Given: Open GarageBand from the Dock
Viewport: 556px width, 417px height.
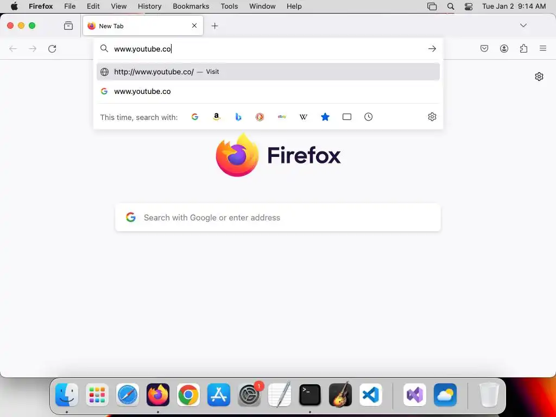Looking at the screenshot, I should [x=340, y=395].
